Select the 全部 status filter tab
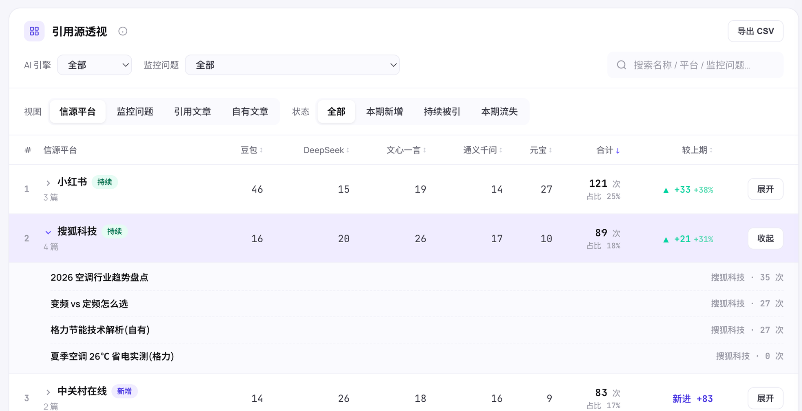Viewport: 802px width, 411px height. (336, 111)
